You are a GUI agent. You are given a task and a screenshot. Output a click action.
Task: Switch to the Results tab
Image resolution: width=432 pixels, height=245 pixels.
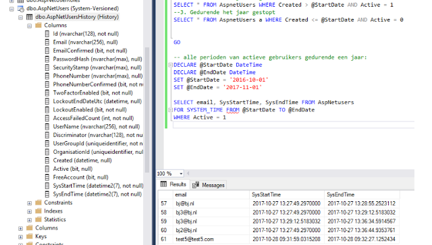pyautogui.click(x=173, y=184)
